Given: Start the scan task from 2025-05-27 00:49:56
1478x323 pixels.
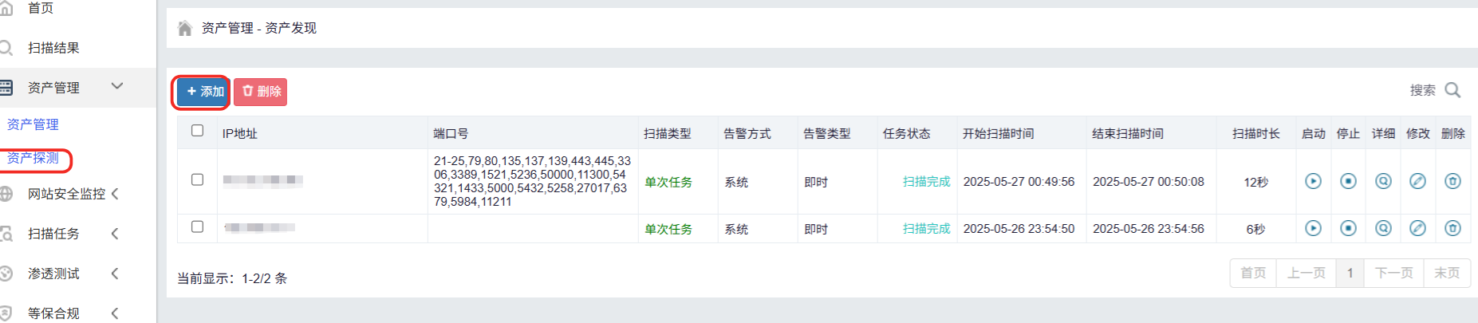Looking at the screenshot, I should point(1313,181).
